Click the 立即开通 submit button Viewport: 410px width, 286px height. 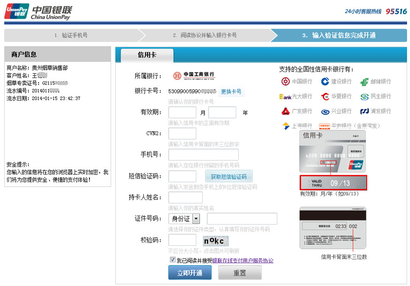point(190,273)
